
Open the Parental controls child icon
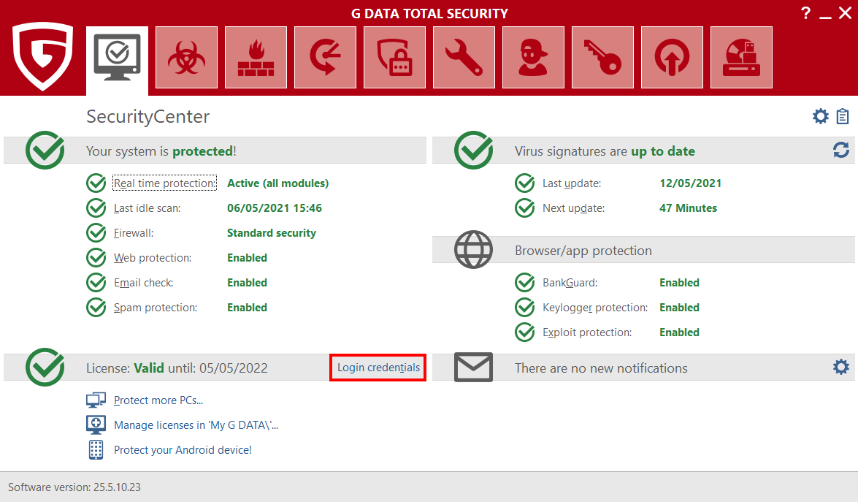click(534, 57)
